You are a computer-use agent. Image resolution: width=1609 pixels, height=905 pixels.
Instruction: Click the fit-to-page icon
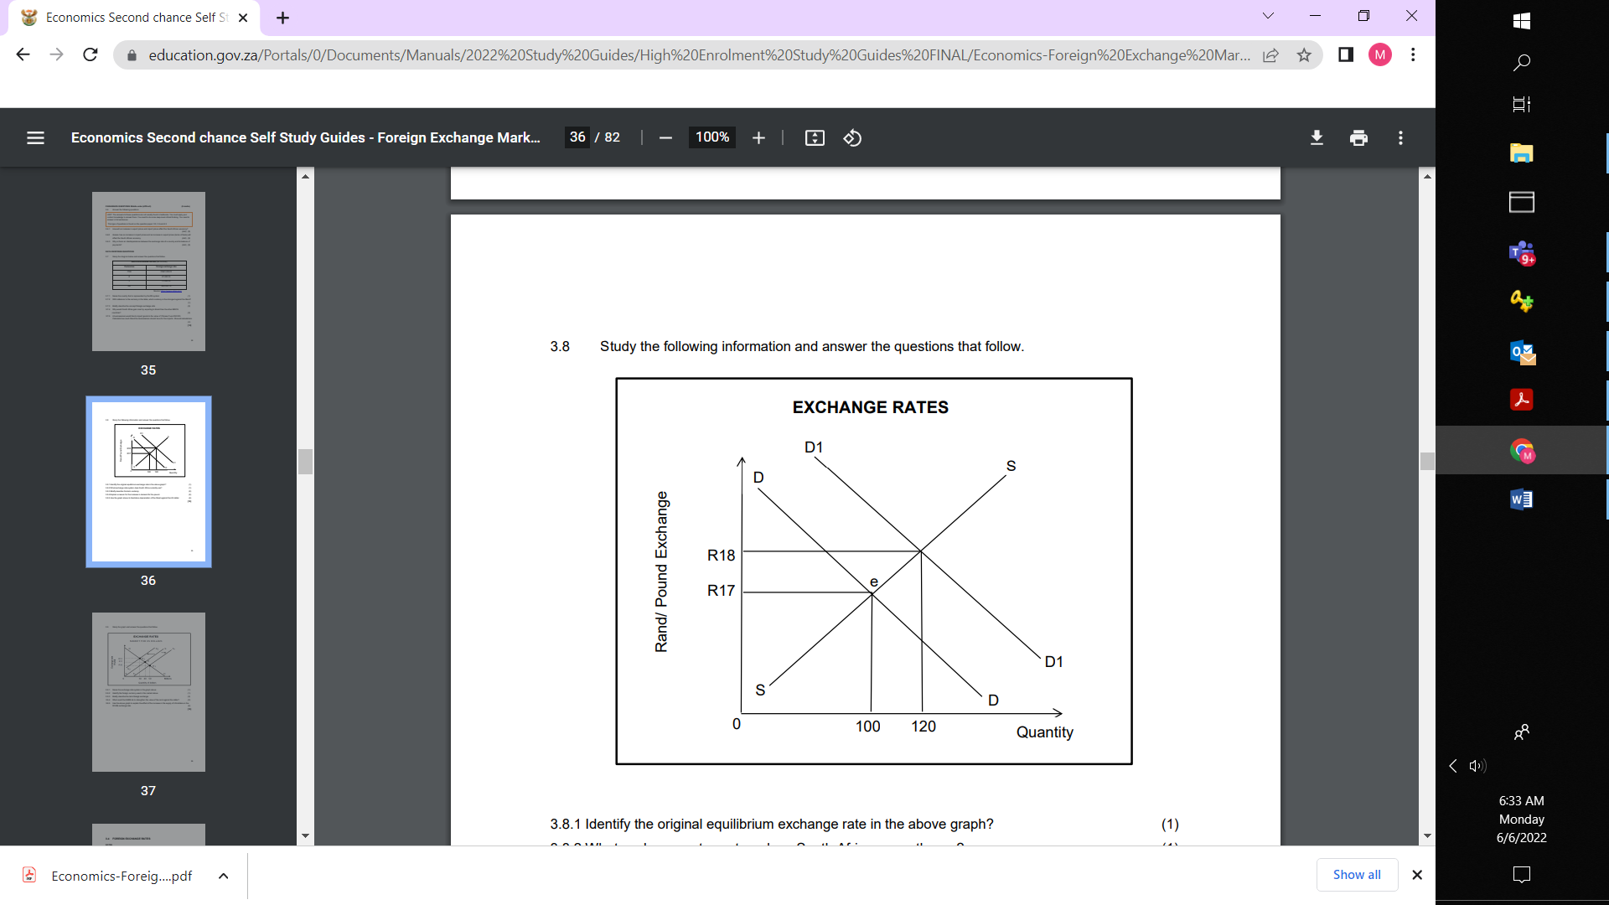[x=814, y=137]
